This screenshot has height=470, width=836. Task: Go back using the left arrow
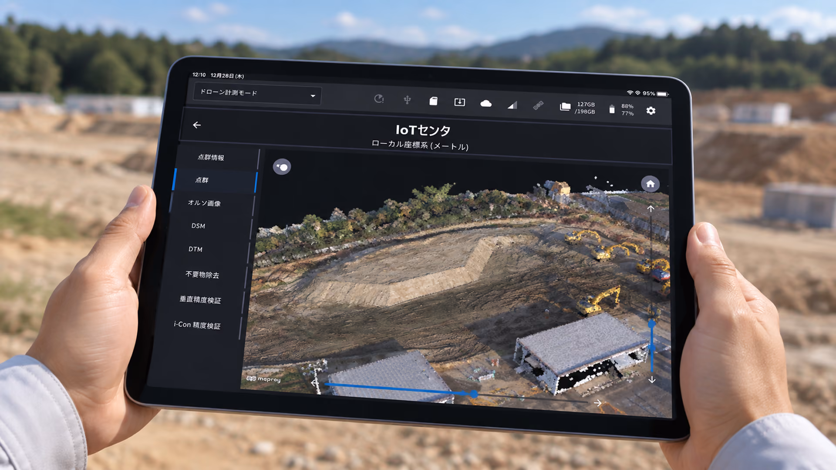pyautogui.click(x=197, y=125)
